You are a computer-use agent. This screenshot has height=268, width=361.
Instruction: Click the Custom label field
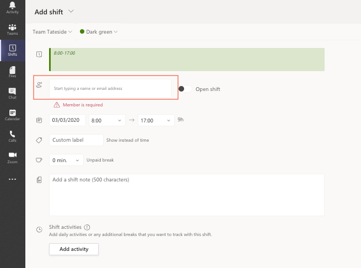76,140
